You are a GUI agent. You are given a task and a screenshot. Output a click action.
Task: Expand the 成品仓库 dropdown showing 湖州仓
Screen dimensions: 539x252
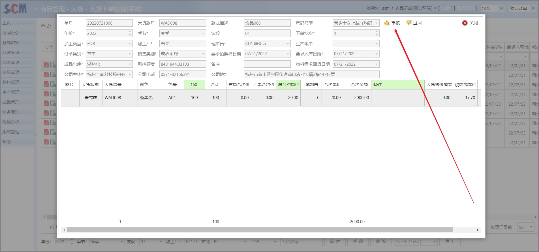(x=130, y=64)
